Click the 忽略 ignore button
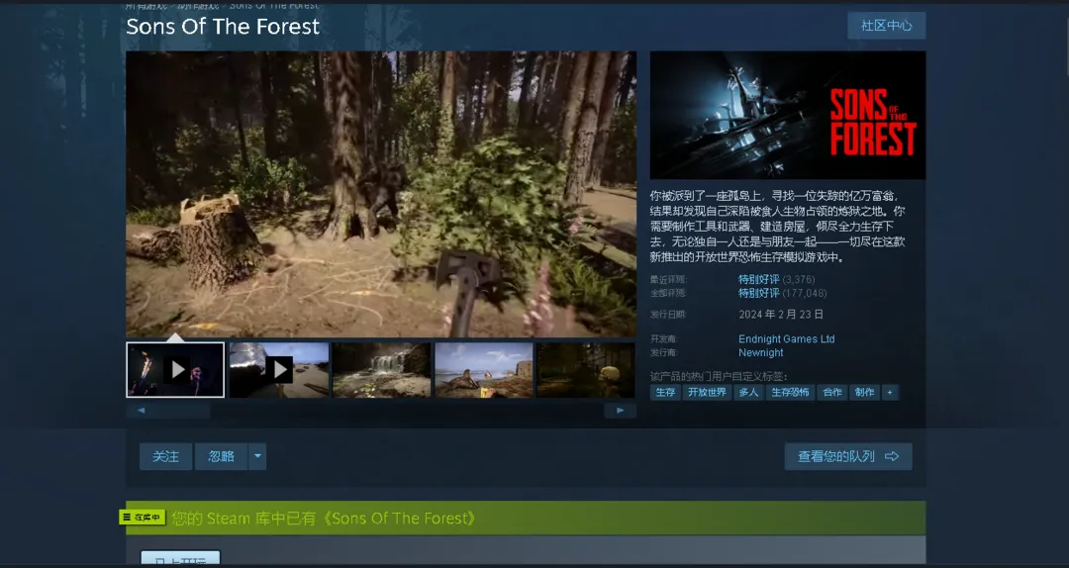 221,456
